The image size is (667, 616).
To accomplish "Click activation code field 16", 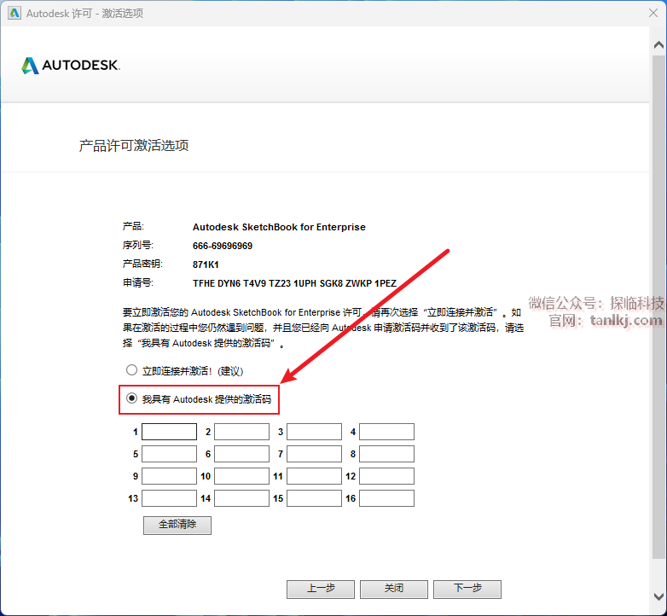I will (x=386, y=498).
